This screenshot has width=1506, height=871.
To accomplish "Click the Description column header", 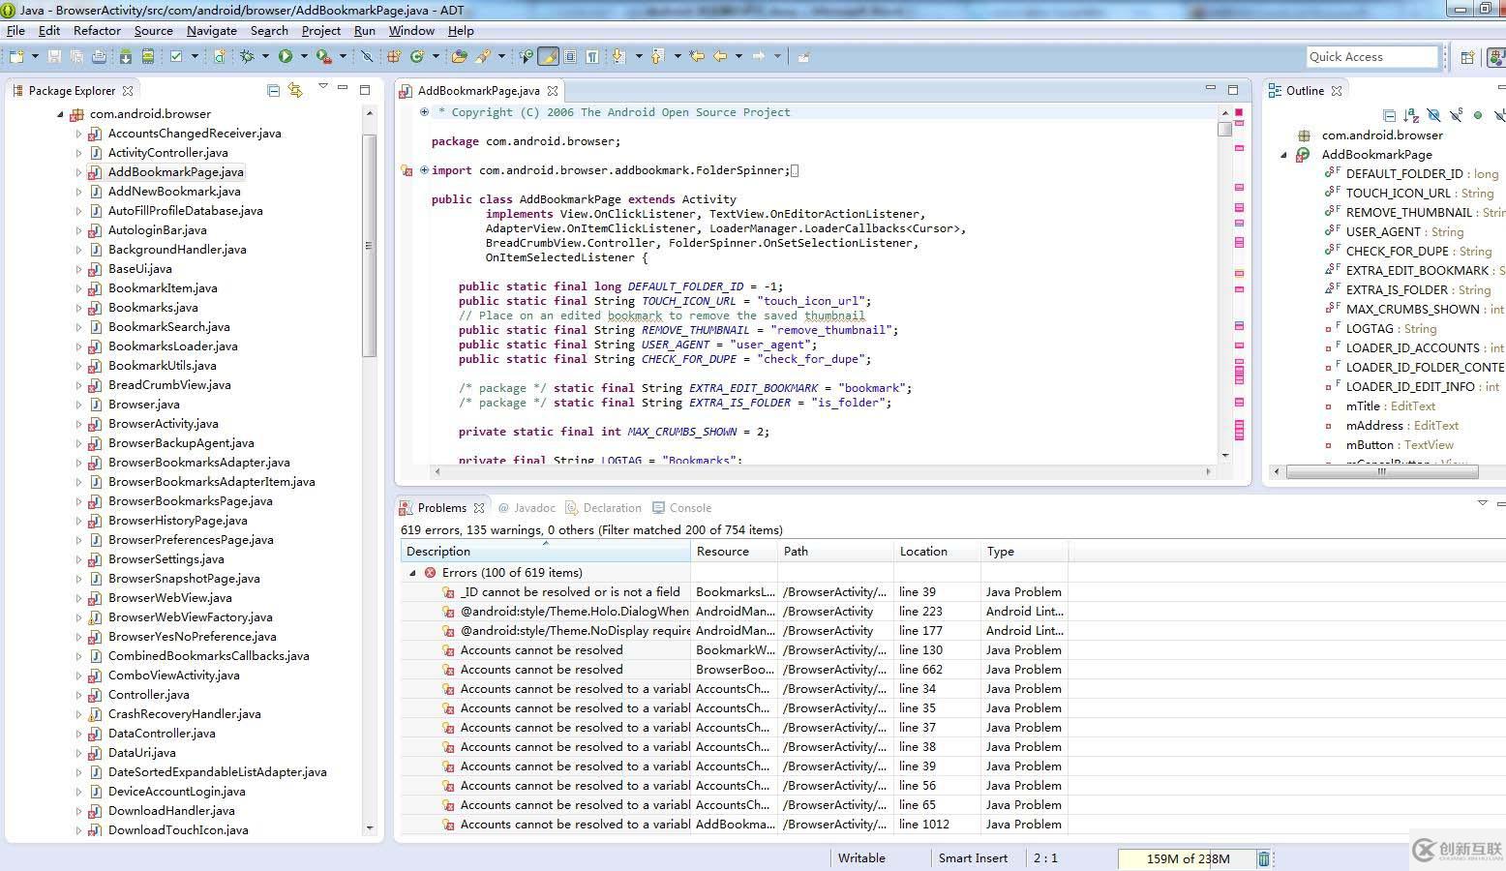I will click(x=546, y=552).
